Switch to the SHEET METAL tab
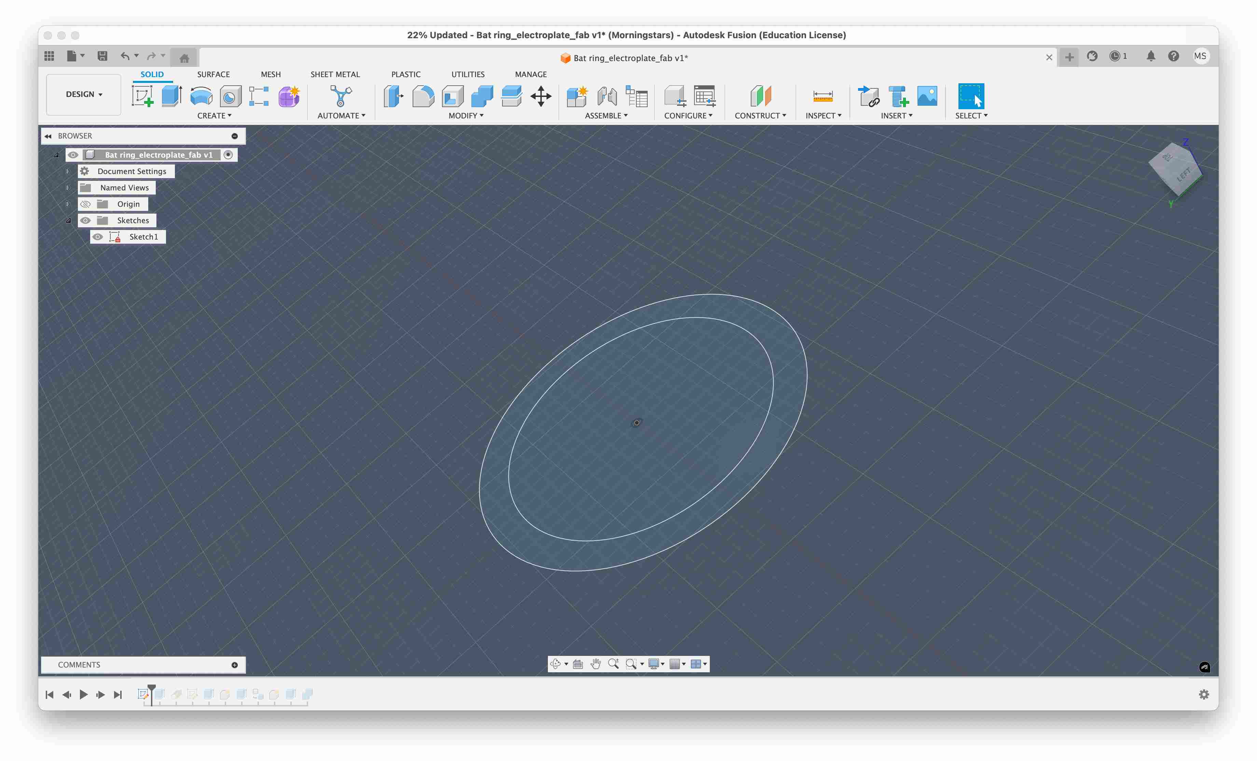The image size is (1257, 761). tap(335, 74)
